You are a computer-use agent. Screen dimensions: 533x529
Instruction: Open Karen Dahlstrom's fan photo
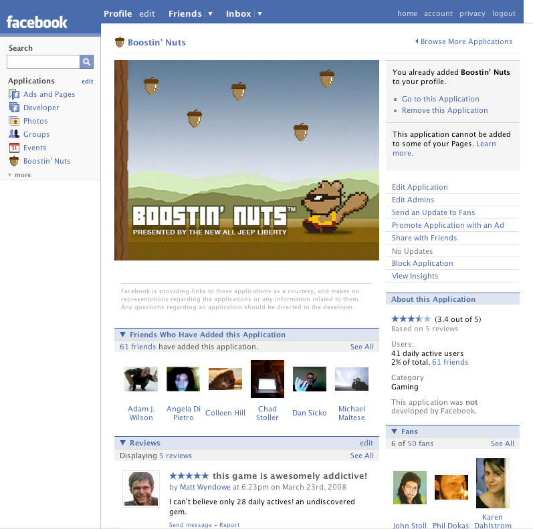[x=493, y=483]
